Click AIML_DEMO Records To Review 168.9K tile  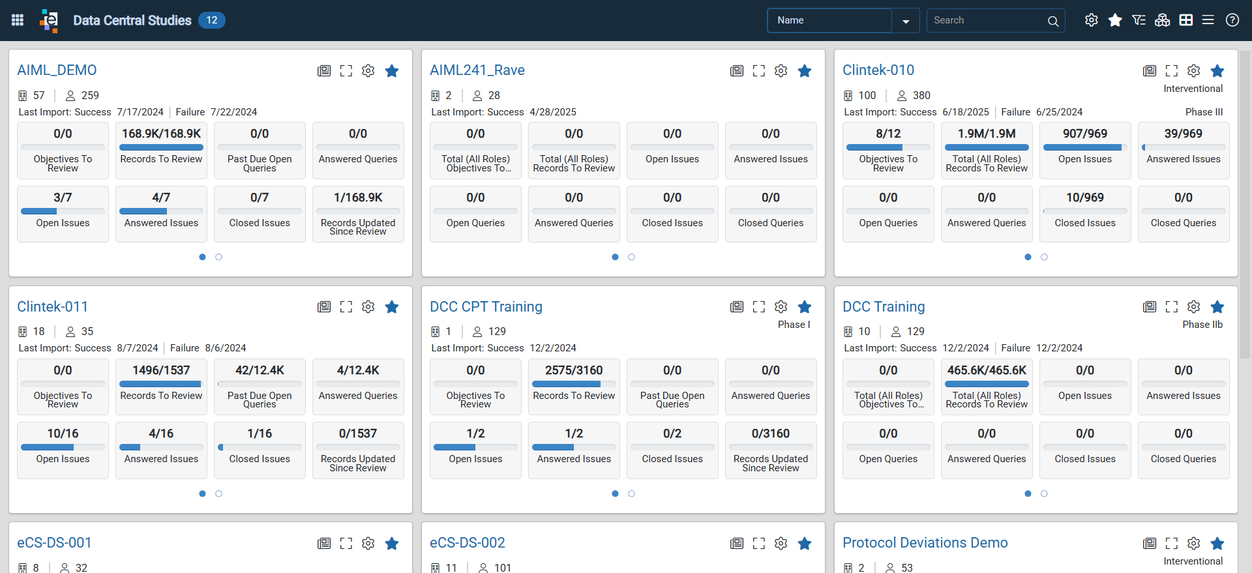(x=161, y=151)
